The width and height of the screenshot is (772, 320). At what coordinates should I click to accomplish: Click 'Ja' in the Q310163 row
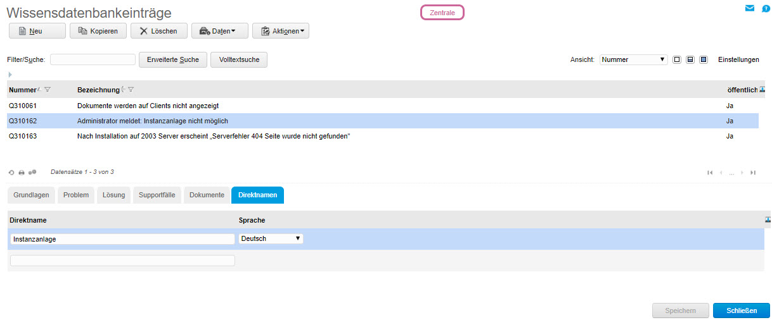(x=730, y=136)
